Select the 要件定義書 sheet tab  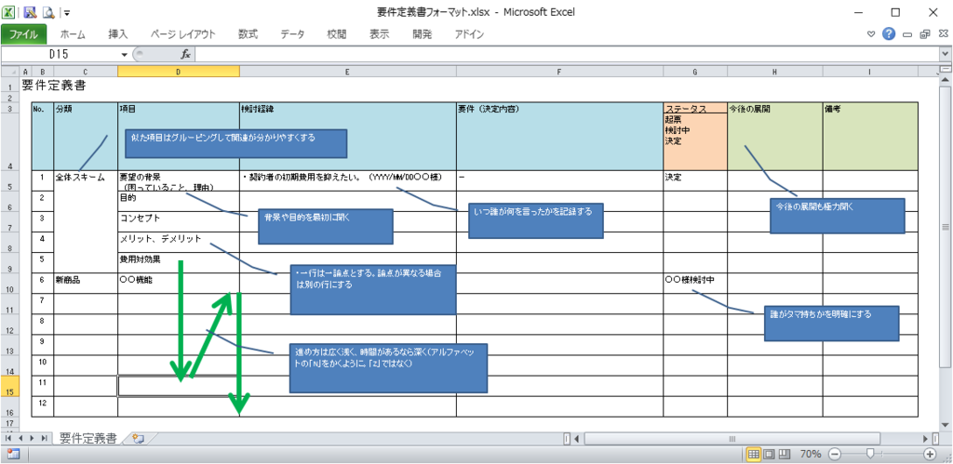pyautogui.click(x=88, y=438)
